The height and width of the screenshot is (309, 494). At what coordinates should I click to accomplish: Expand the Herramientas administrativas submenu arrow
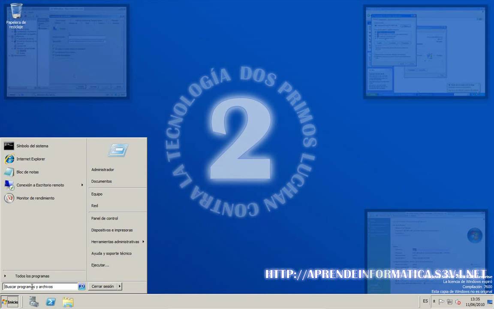143,242
